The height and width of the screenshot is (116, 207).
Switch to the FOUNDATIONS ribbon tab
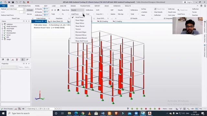(85, 6)
